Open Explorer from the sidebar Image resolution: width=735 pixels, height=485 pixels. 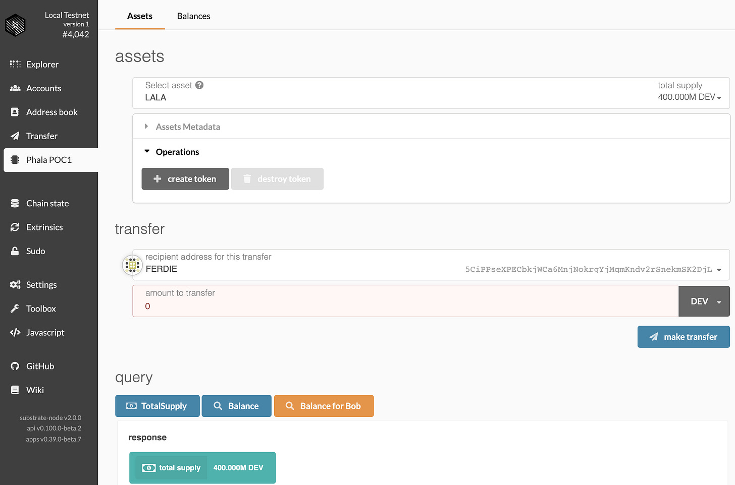tap(49, 64)
